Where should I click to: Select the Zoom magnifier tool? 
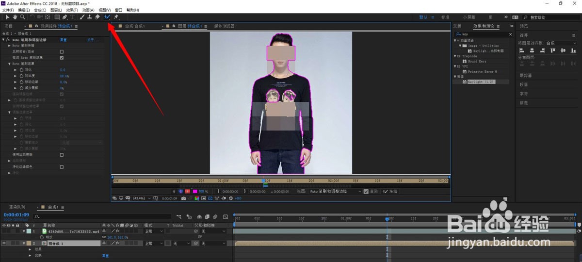click(22, 17)
